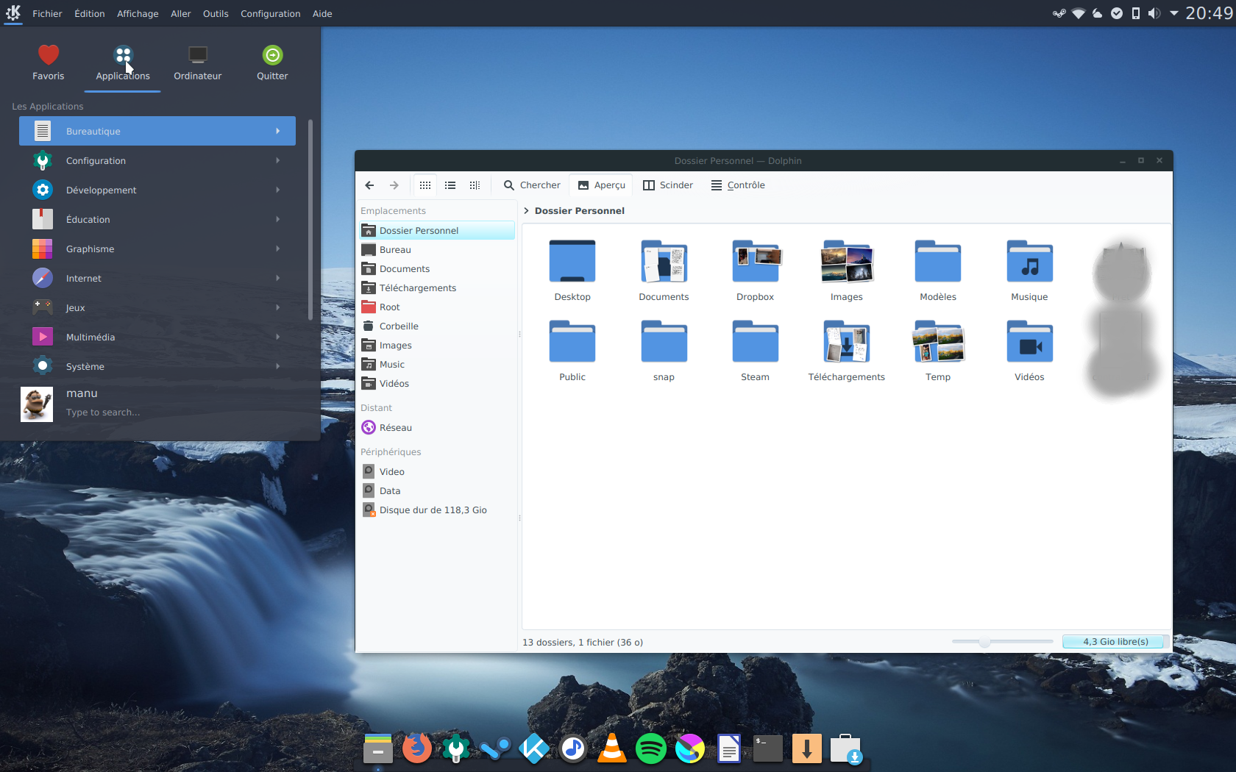
Task: Go forward in Dolphin navigation
Action: (394, 185)
